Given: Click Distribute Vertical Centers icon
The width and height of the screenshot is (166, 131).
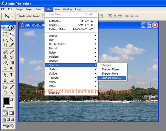Looking at the screenshot, I should tap(115, 16).
